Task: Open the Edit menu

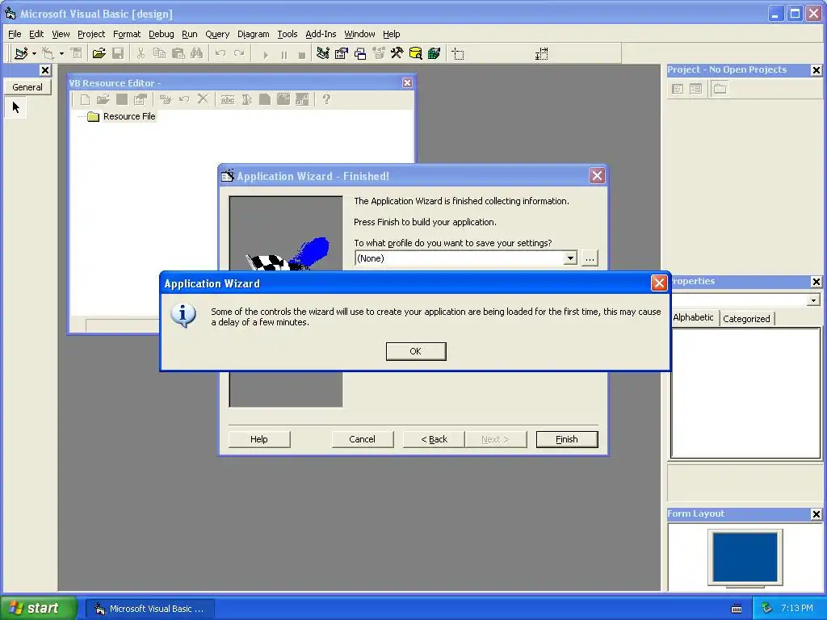Action: [36, 34]
